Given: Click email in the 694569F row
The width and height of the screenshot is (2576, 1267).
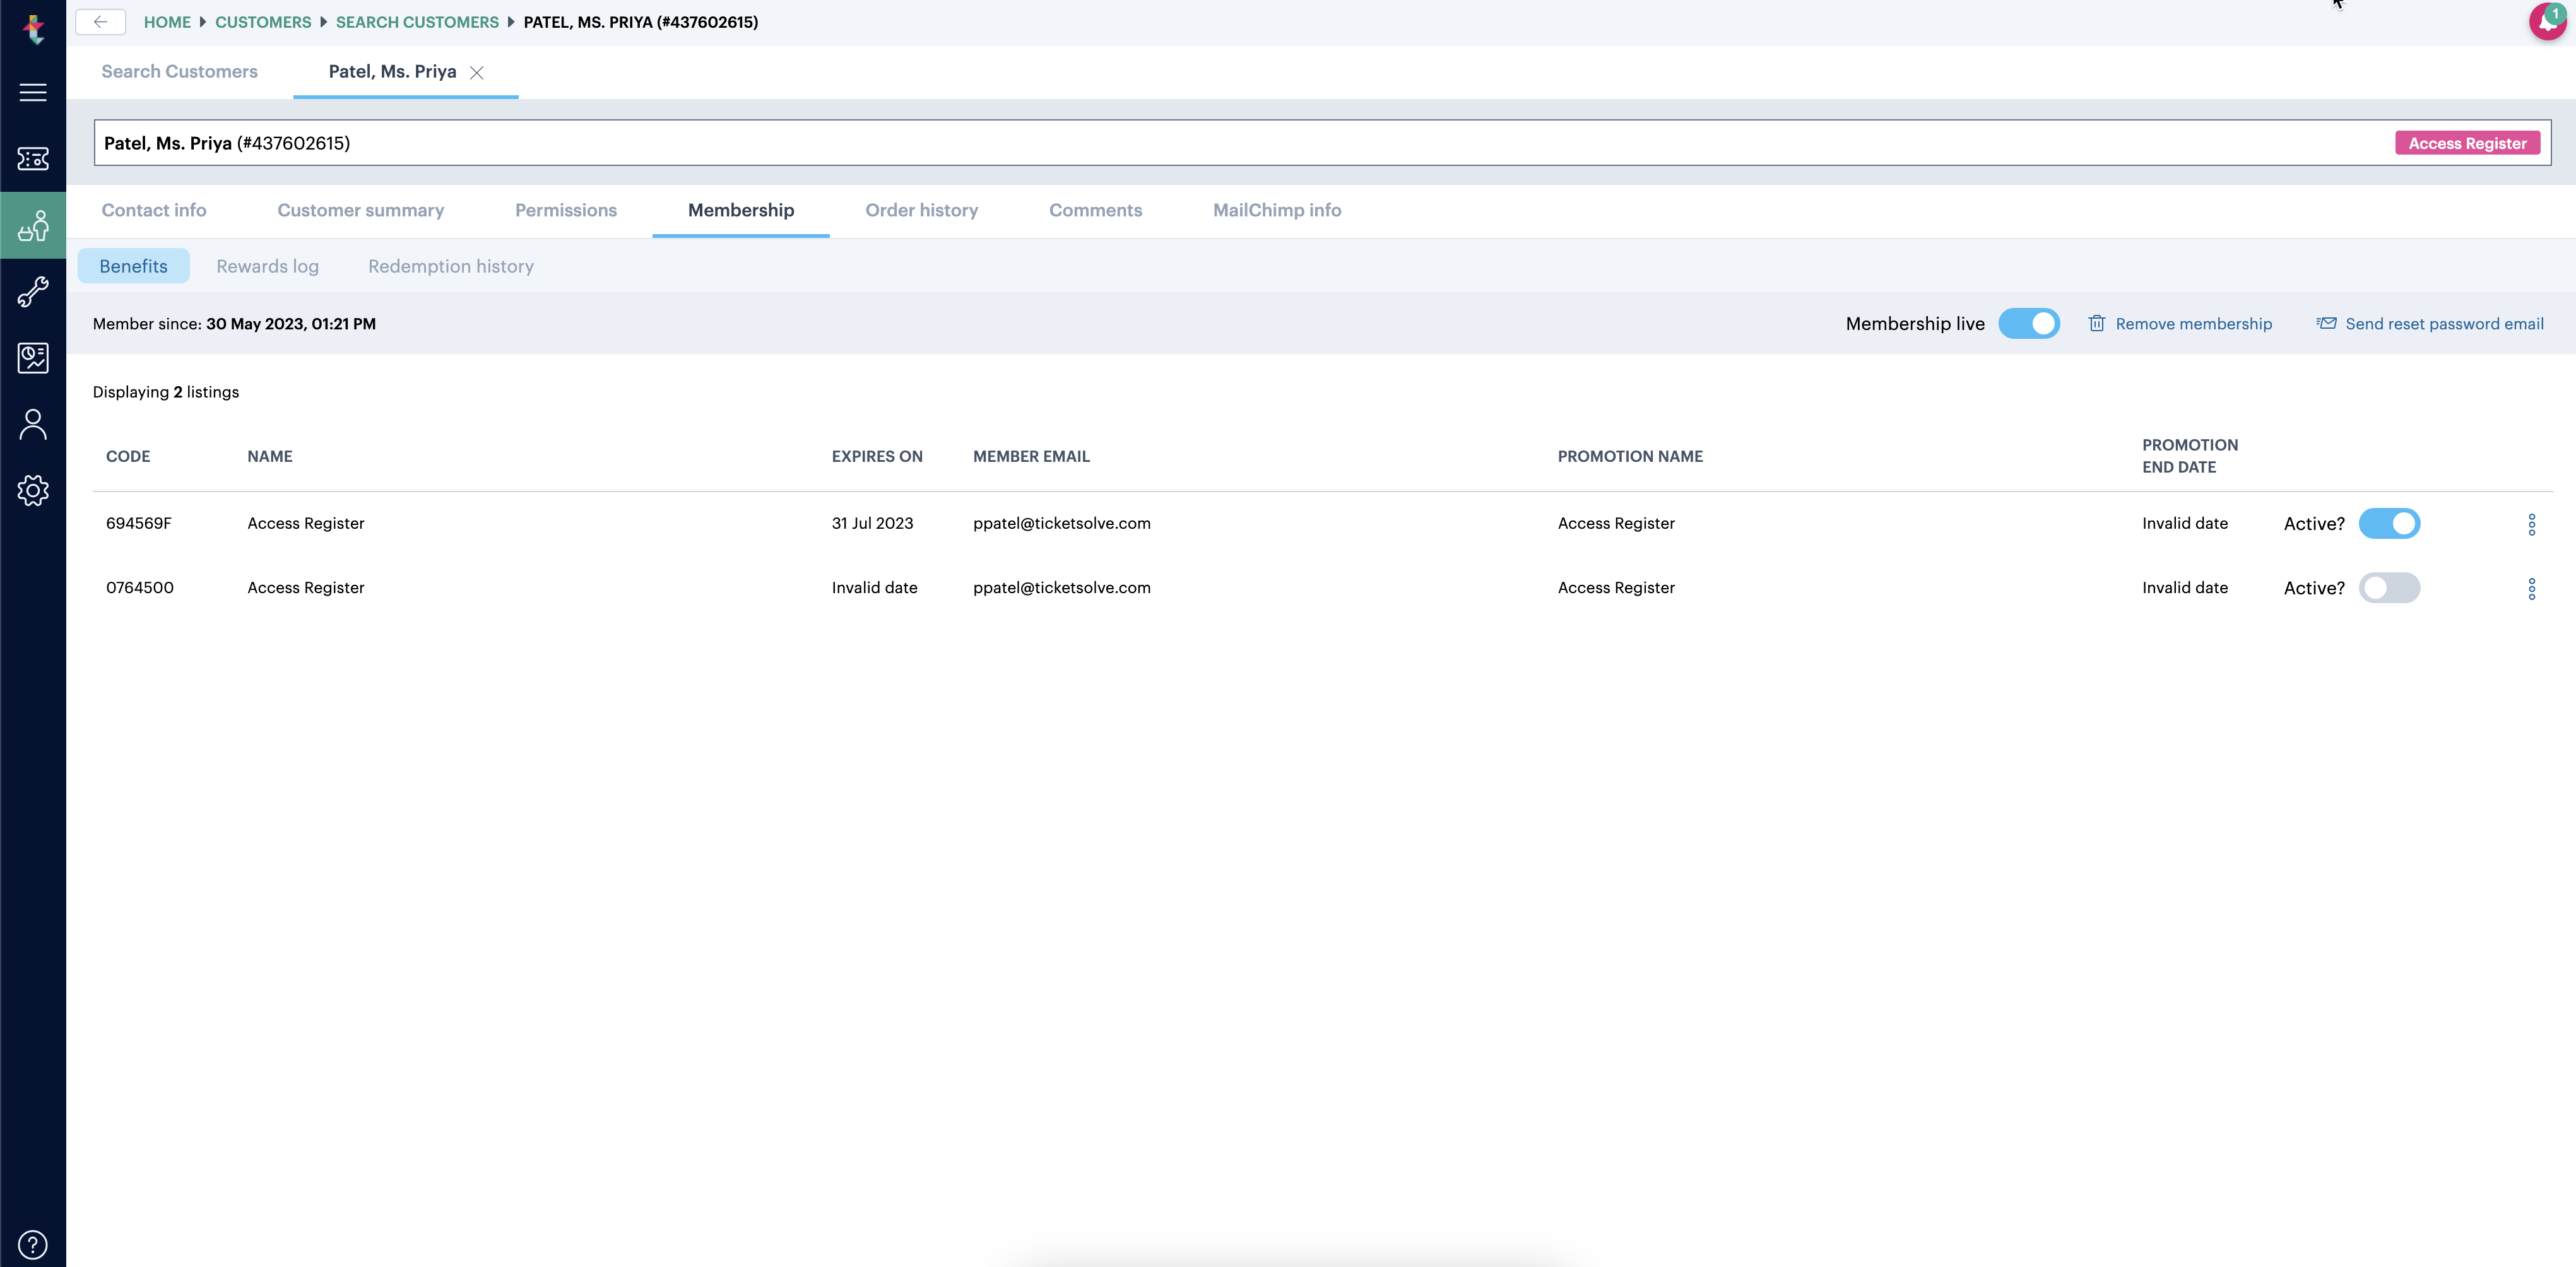Looking at the screenshot, I should 1062,523.
